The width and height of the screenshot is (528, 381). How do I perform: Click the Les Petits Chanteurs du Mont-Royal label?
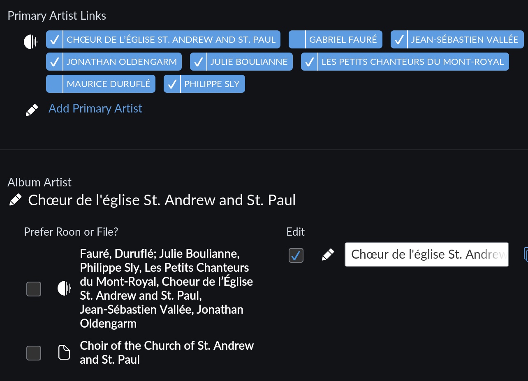pyautogui.click(x=412, y=62)
